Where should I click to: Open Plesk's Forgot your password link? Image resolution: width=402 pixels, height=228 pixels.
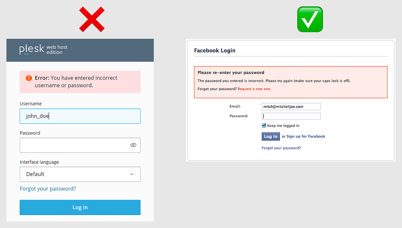48,189
